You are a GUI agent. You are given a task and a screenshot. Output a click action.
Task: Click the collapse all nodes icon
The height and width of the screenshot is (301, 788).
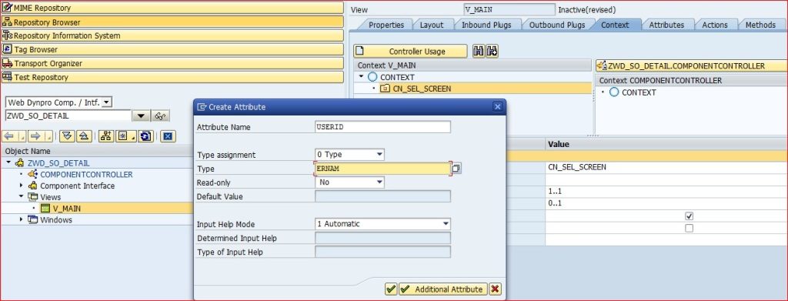(x=85, y=136)
